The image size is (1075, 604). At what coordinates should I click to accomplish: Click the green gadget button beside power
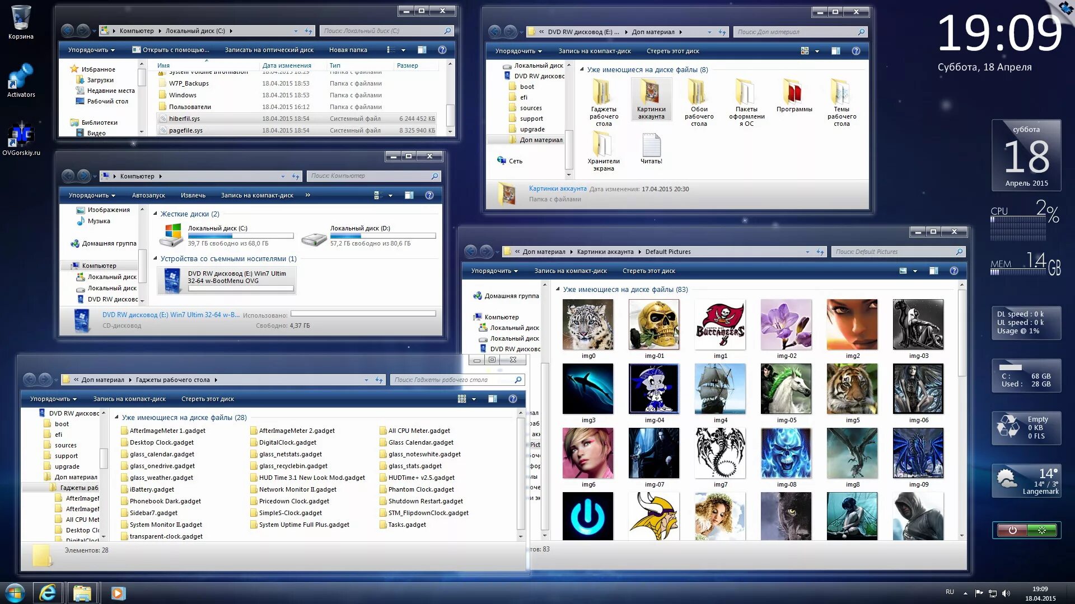click(x=1041, y=530)
